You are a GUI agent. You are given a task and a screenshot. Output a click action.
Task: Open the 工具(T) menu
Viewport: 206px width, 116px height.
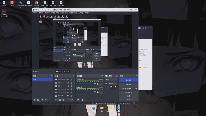[81, 13]
